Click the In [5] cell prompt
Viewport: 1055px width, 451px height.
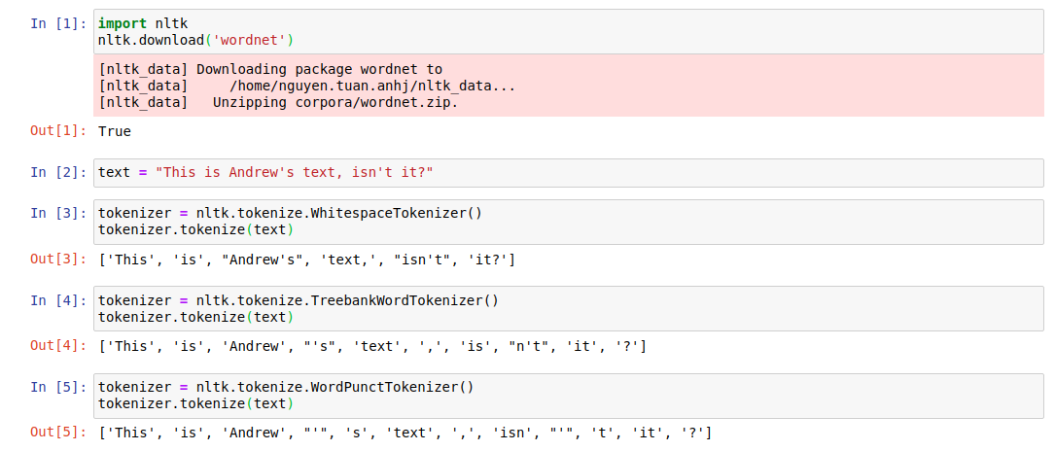click(58, 387)
